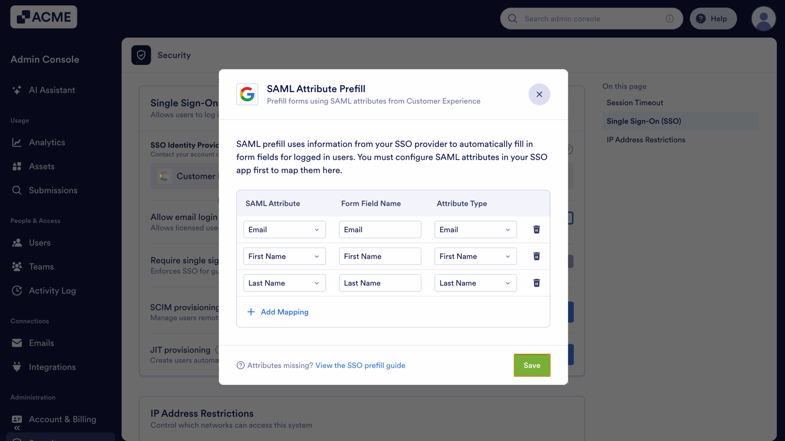
Task: Open the AI Assistant
Action: 52,90
